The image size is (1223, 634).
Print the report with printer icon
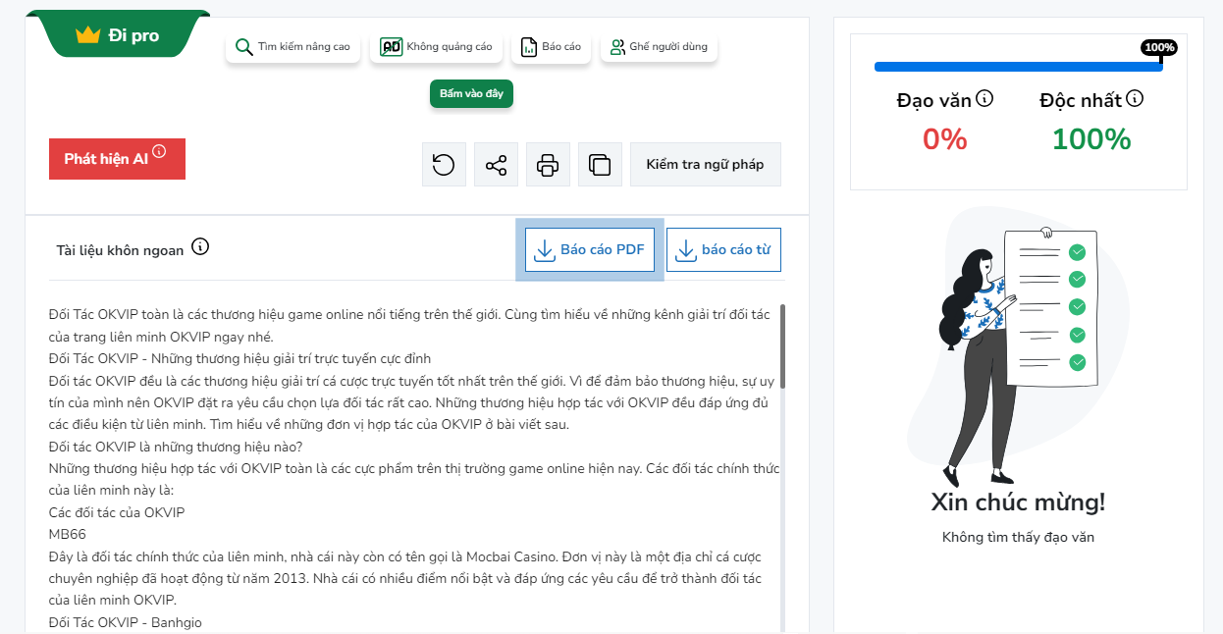[548, 164]
